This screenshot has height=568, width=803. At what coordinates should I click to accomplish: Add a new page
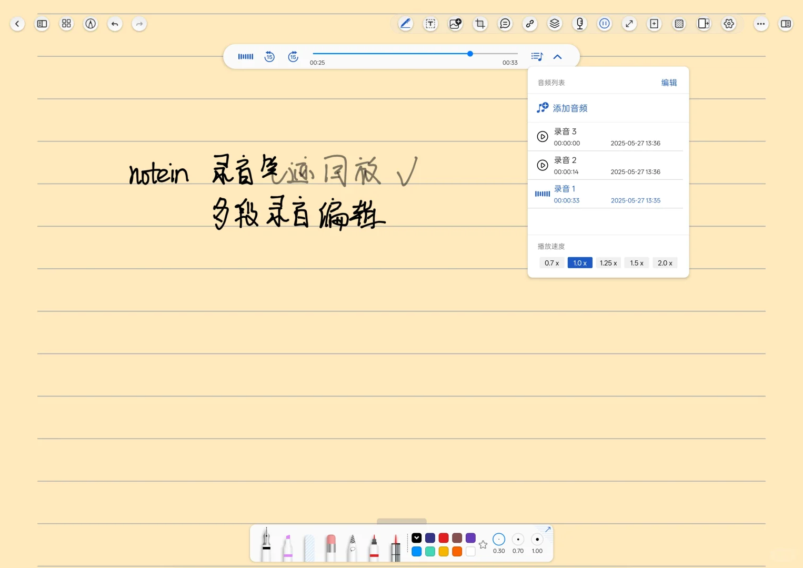pos(654,24)
